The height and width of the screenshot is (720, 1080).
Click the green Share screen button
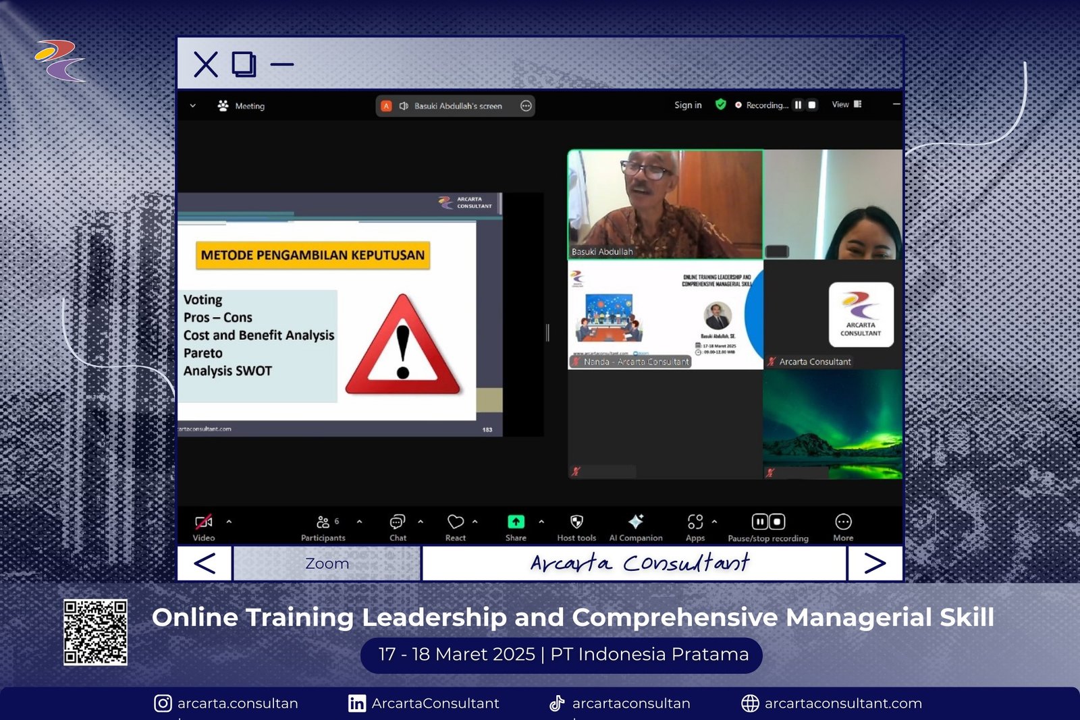516,527
